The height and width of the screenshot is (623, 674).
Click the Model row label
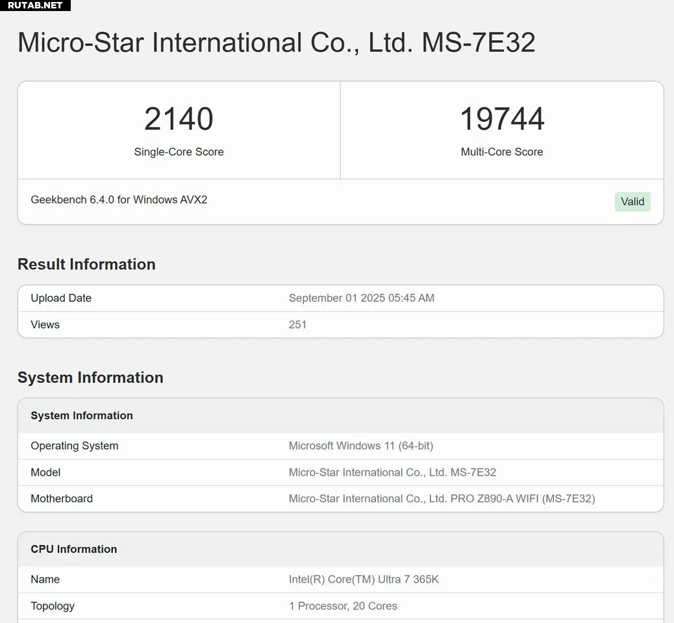[x=45, y=472]
